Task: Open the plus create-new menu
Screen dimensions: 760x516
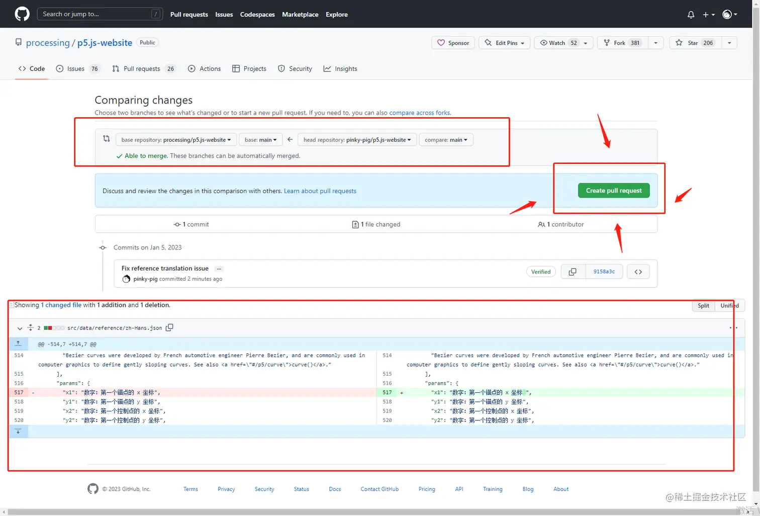Action: pyautogui.click(x=708, y=15)
